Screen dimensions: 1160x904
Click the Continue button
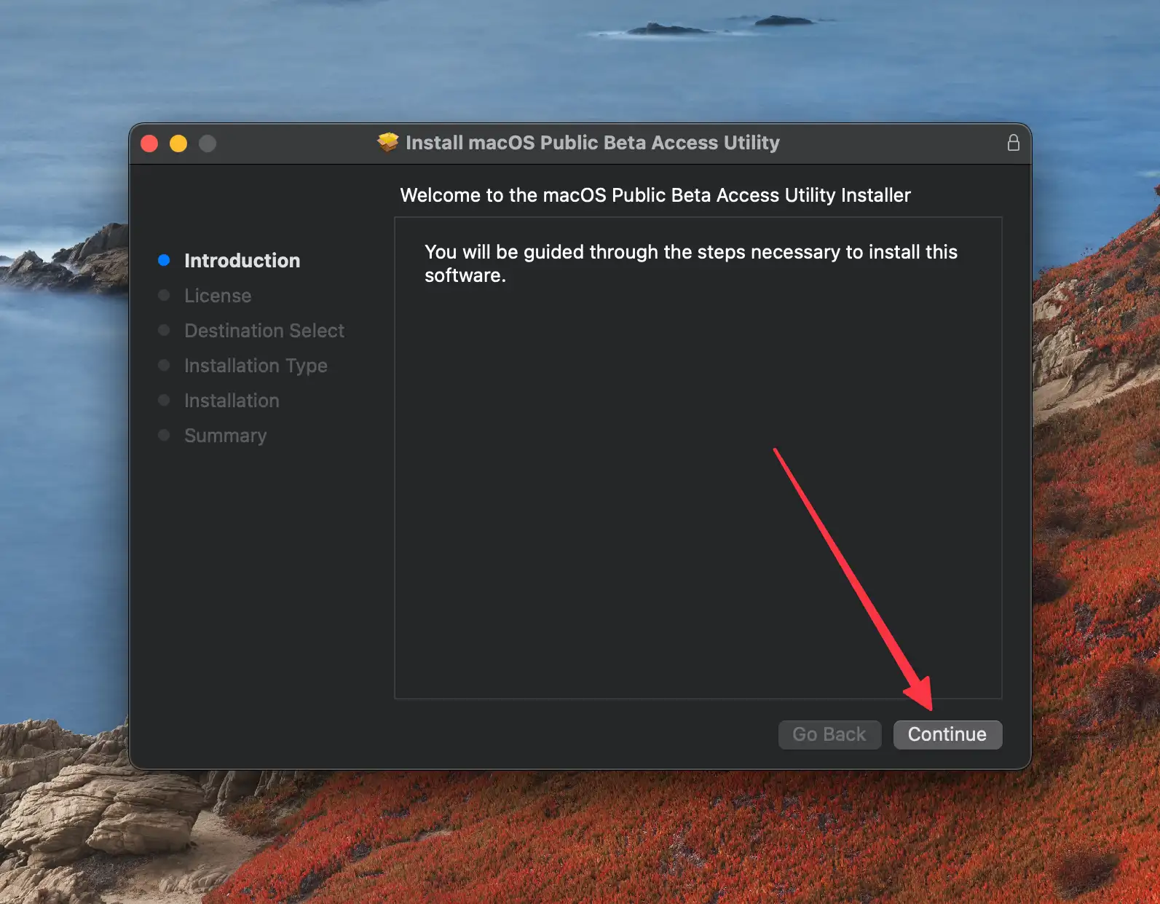click(x=947, y=734)
